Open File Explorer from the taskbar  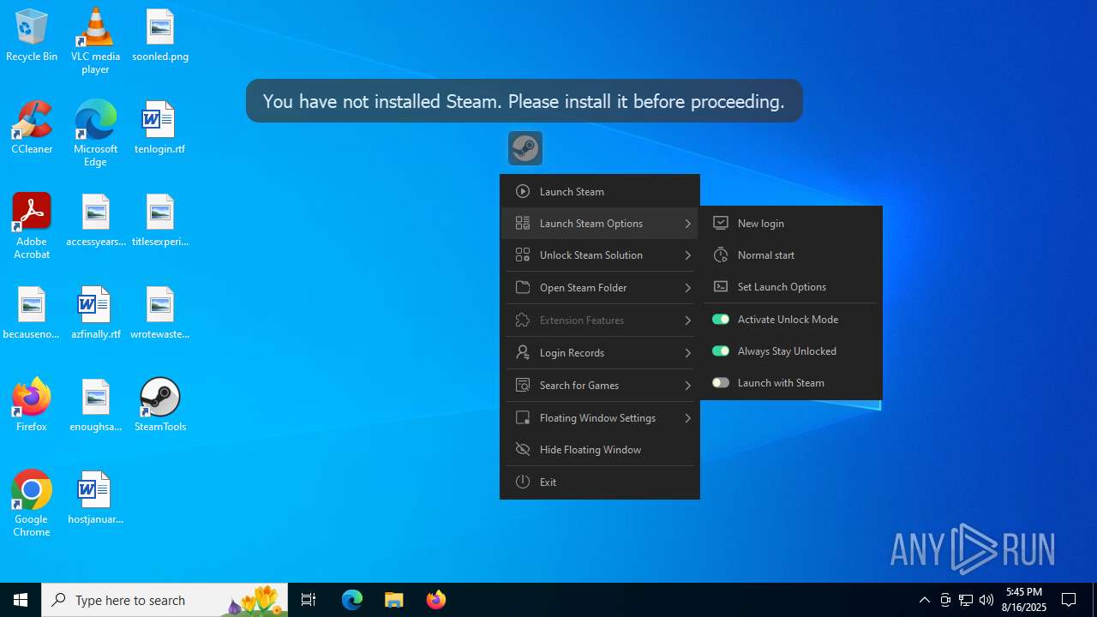click(394, 600)
